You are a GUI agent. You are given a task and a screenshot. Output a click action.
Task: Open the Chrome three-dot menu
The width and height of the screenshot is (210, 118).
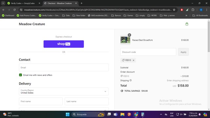207,10
